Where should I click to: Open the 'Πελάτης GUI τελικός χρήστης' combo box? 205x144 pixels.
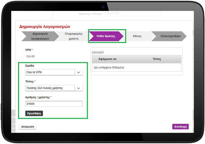click(54, 88)
